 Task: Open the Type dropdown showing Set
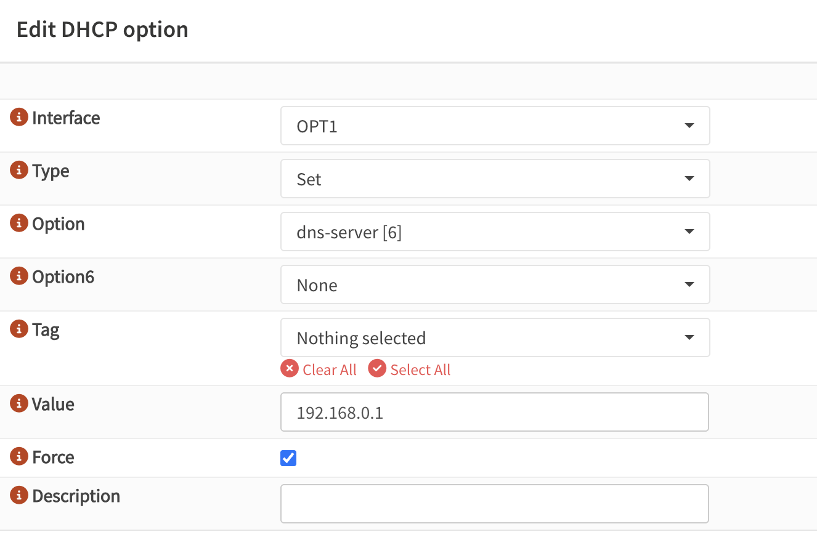point(495,179)
